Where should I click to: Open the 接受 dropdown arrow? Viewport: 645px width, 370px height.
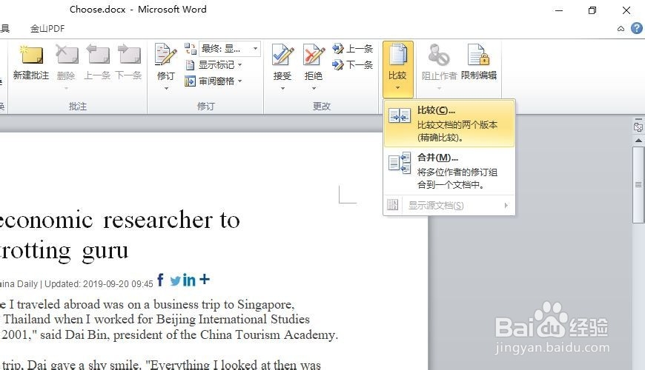pyautogui.click(x=282, y=88)
